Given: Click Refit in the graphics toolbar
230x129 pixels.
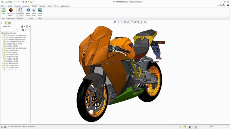Looking at the screenshot, I should pos(115,22).
